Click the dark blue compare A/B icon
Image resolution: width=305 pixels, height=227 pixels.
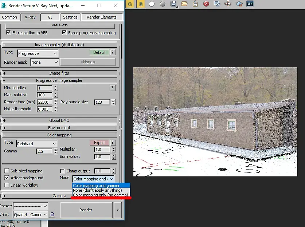(x=250, y=4)
